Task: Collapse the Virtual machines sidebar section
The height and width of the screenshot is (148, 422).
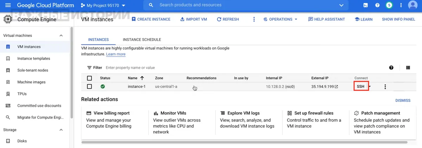Action: click(61, 36)
